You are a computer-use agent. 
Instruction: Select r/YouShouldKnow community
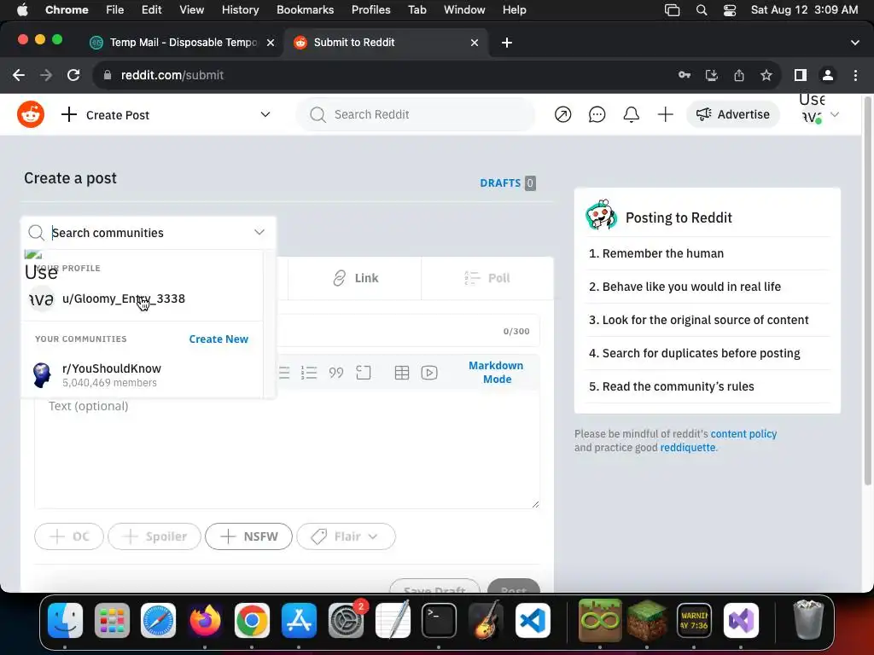click(143, 375)
